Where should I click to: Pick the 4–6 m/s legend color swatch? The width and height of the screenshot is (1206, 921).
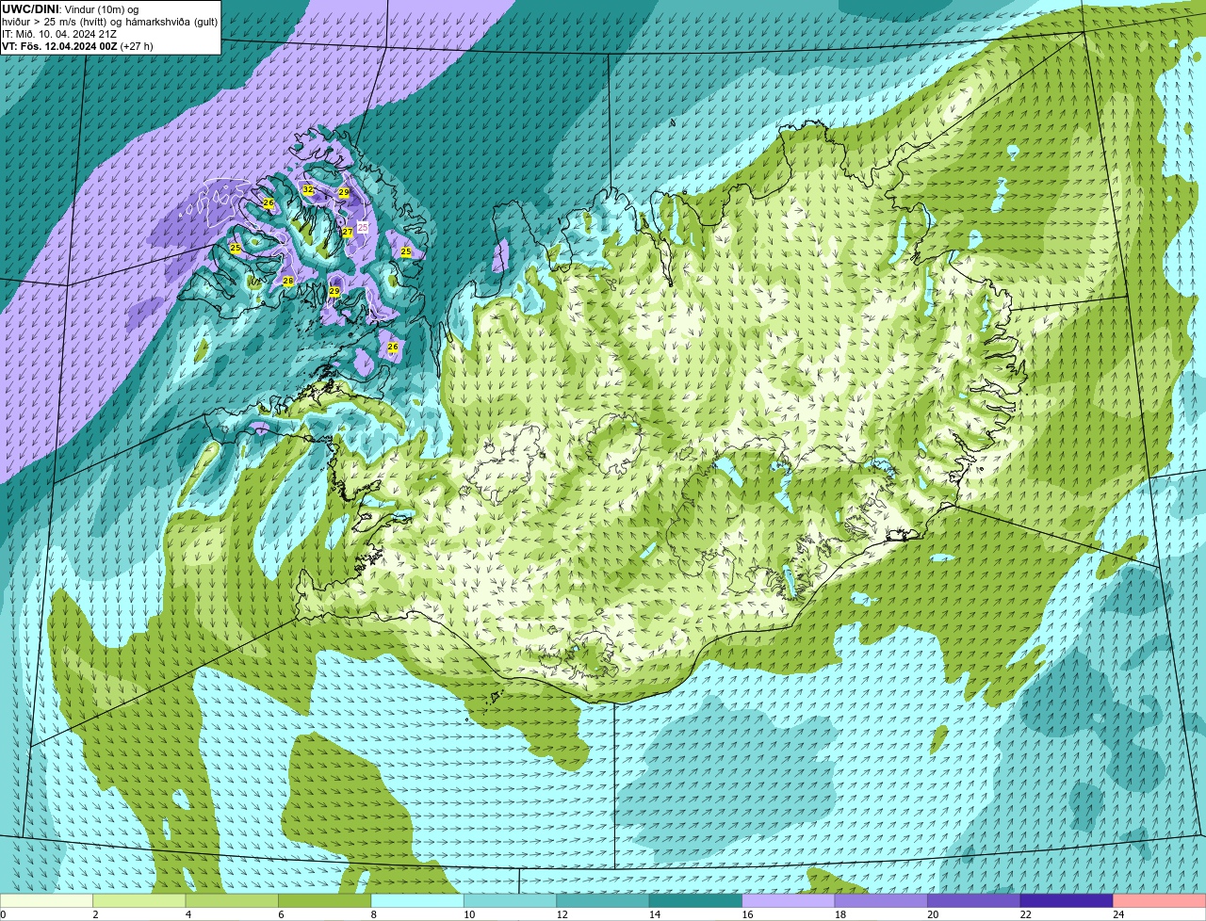point(232,900)
